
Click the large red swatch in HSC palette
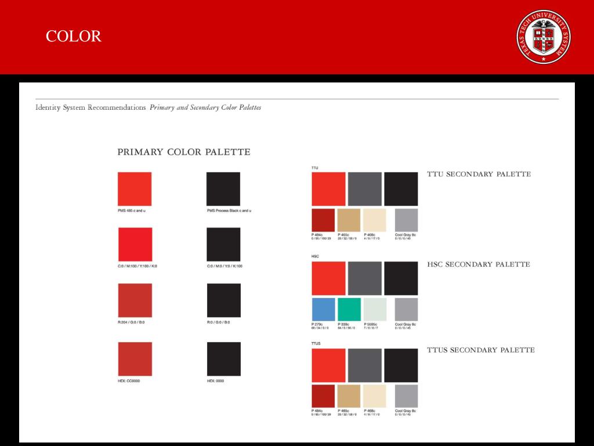tap(328, 278)
